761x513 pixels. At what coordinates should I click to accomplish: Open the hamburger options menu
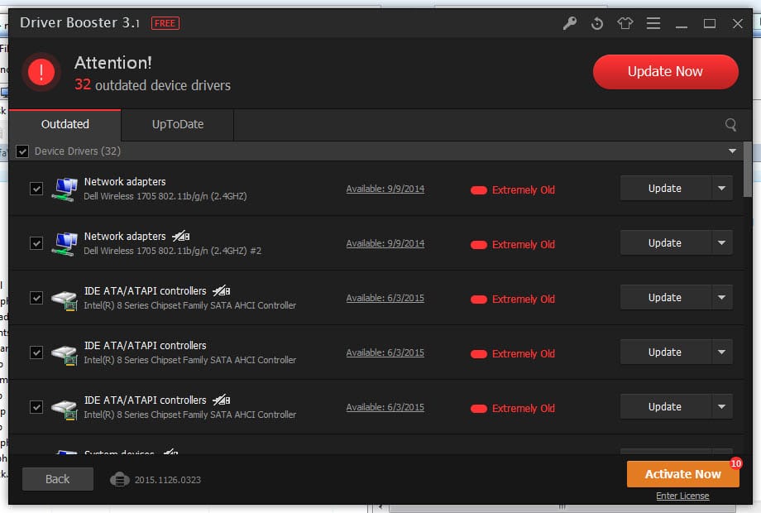pyautogui.click(x=653, y=23)
